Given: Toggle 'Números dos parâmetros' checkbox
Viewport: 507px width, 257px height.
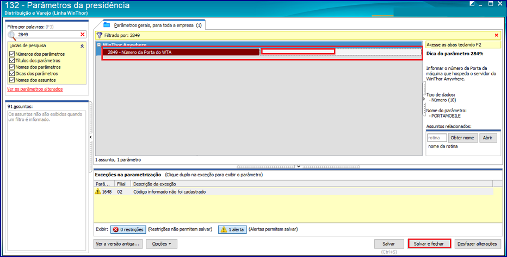Looking at the screenshot, I should coord(12,54).
